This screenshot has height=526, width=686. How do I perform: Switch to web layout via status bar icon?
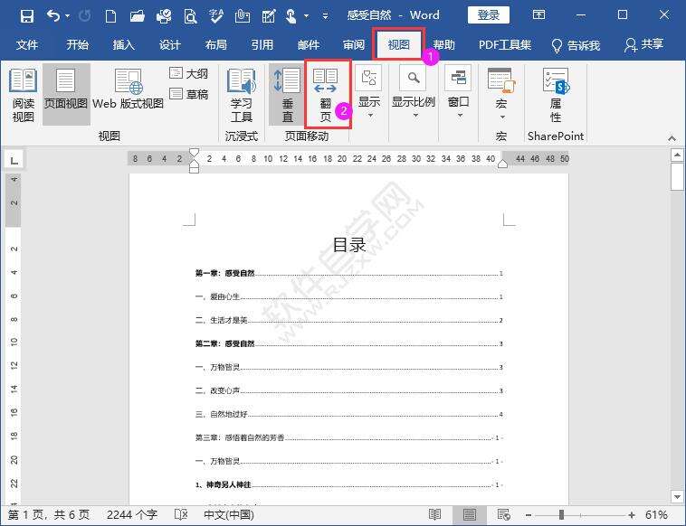[503, 515]
